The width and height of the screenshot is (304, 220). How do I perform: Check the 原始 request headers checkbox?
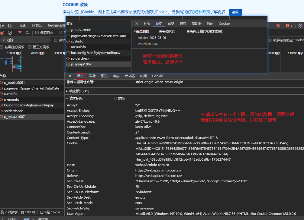[115, 99]
